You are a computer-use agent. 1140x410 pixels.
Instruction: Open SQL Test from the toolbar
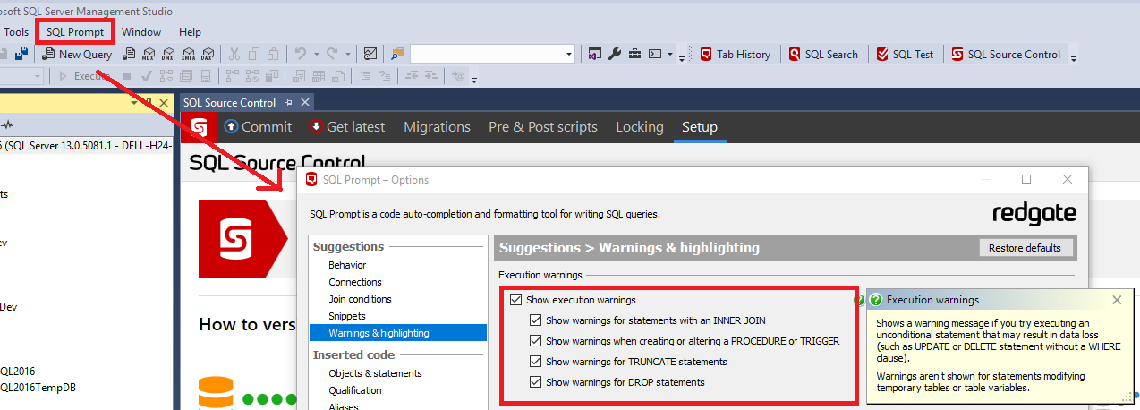coord(905,55)
